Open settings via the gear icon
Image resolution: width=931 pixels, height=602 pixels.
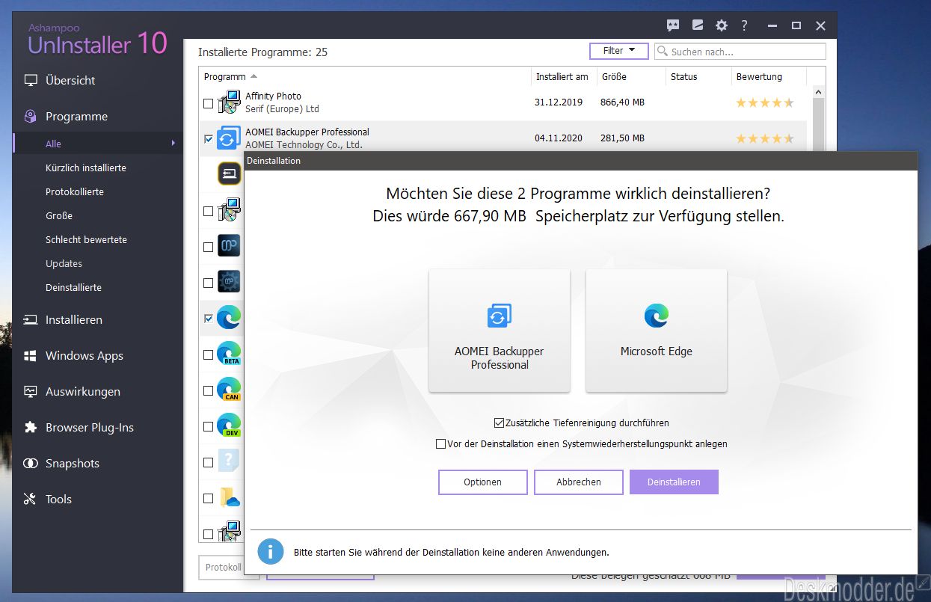click(722, 25)
